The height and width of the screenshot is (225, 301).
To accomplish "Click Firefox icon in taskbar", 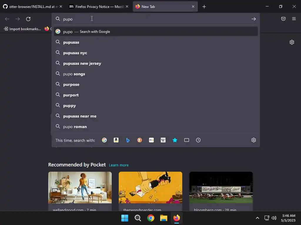I will [177, 218].
